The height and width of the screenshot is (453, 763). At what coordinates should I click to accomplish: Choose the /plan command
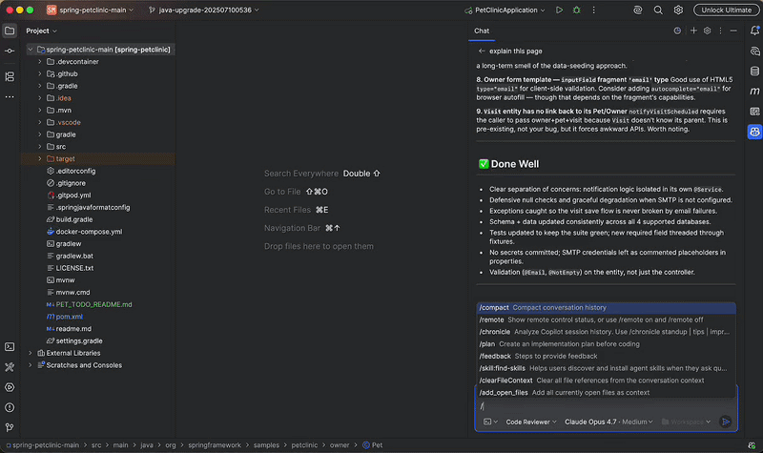[x=606, y=344]
